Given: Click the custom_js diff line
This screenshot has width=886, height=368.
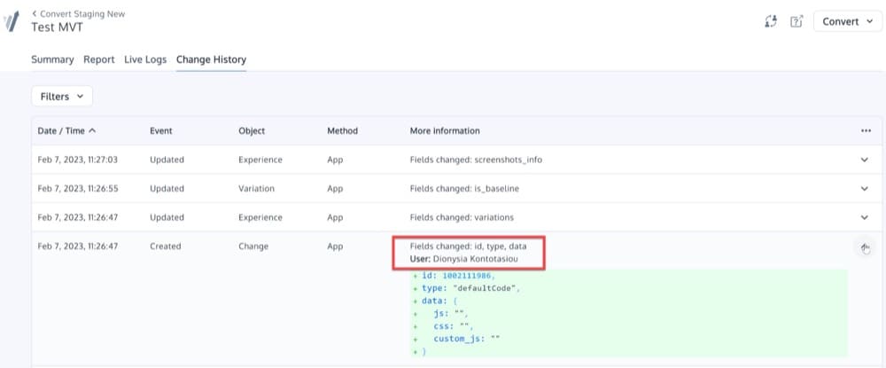Looking at the screenshot, I should (456, 339).
